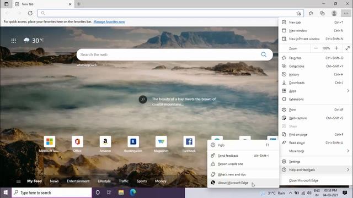Switch to News feed tab
Screen dimensions: 353x198
tap(54, 181)
